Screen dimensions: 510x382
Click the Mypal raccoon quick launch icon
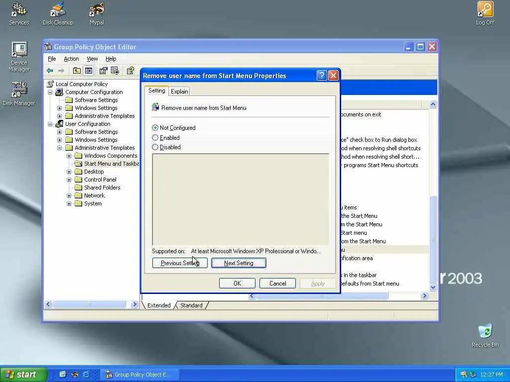(x=75, y=375)
